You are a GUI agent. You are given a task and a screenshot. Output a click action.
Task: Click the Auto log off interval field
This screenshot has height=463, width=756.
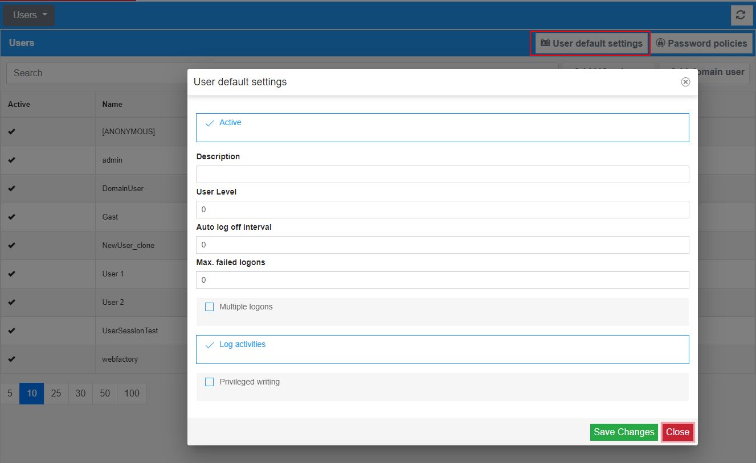(x=443, y=245)
